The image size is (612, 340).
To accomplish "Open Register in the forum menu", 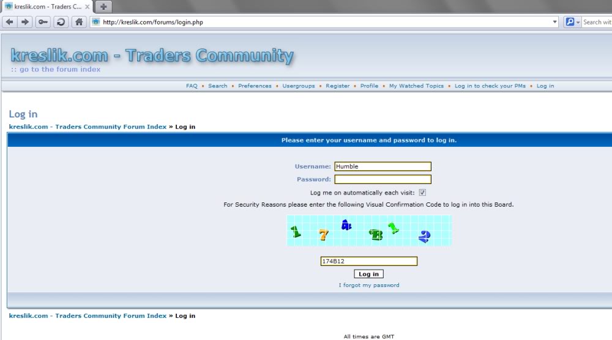I will pyautogui.click(x=338, y=86).
